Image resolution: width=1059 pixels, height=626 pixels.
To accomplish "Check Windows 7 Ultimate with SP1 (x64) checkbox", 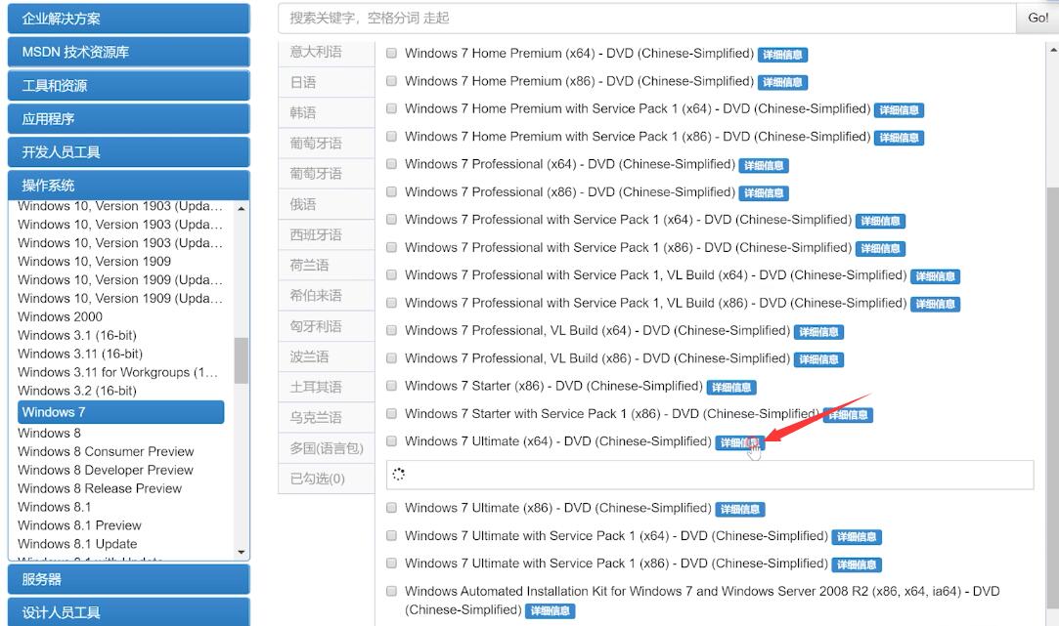I will coord(391,535).
